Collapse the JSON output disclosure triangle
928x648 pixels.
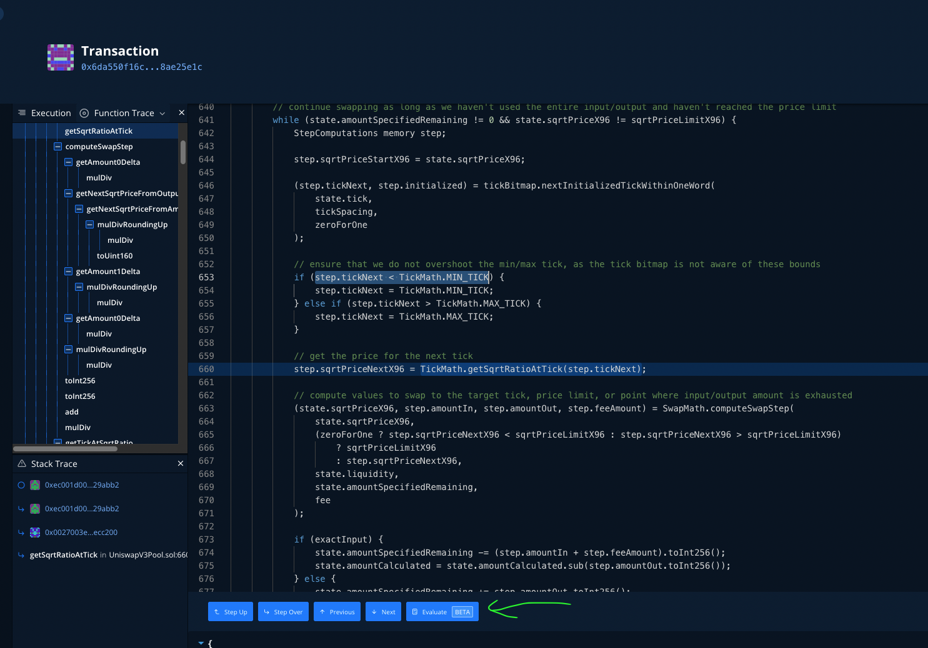[x=201, y=642]
